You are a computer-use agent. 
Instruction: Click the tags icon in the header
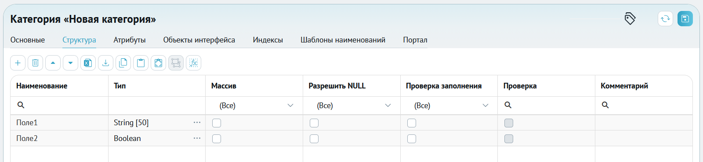[x=630, y=19]
